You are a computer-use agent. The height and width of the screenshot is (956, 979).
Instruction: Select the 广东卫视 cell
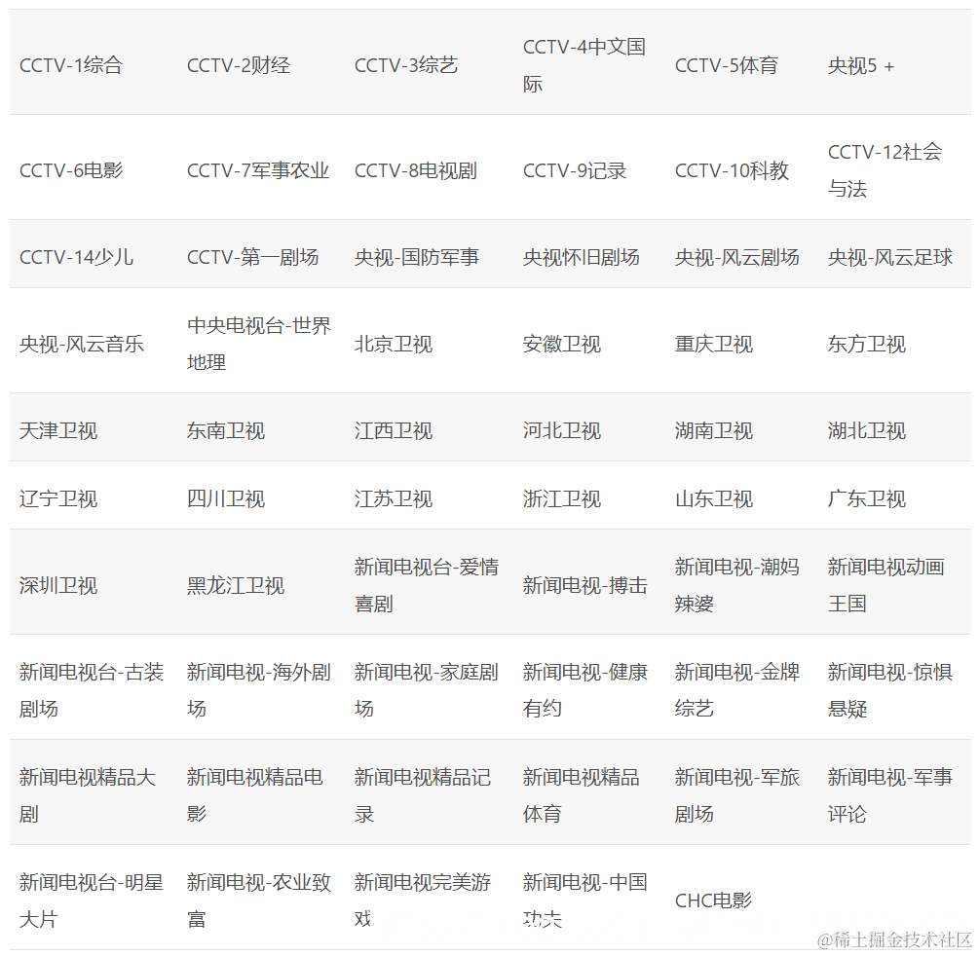pyautogui.click(x=867, y=498)
